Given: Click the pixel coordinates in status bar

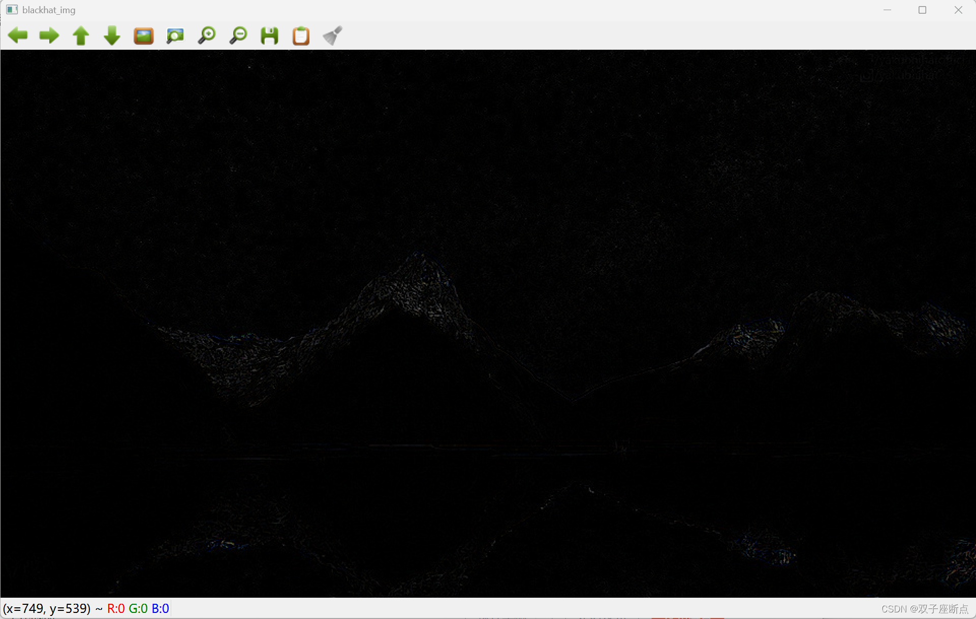Looking at the screenshot, I should (x=47, y=608).
